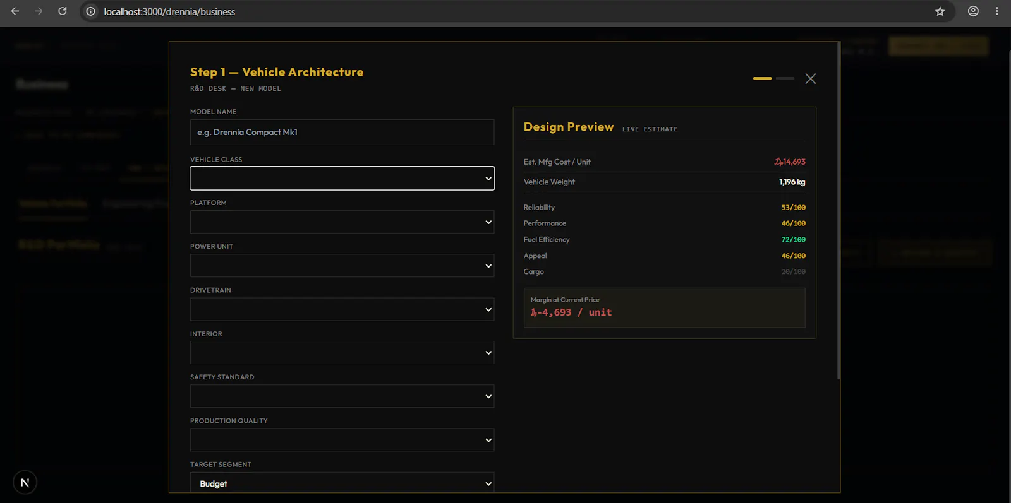Open browser three-dot menu

pyautogui.click(x=997, y=11)
